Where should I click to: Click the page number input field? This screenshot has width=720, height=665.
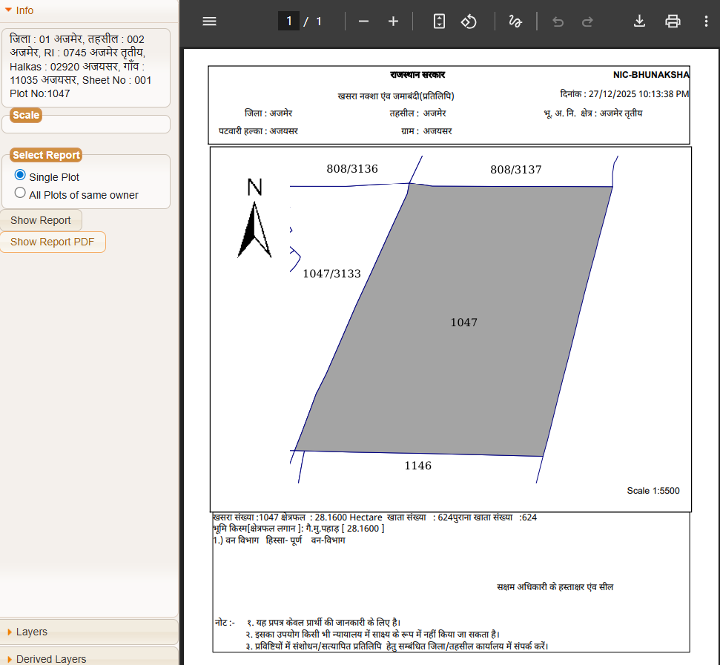click(288, 21)
